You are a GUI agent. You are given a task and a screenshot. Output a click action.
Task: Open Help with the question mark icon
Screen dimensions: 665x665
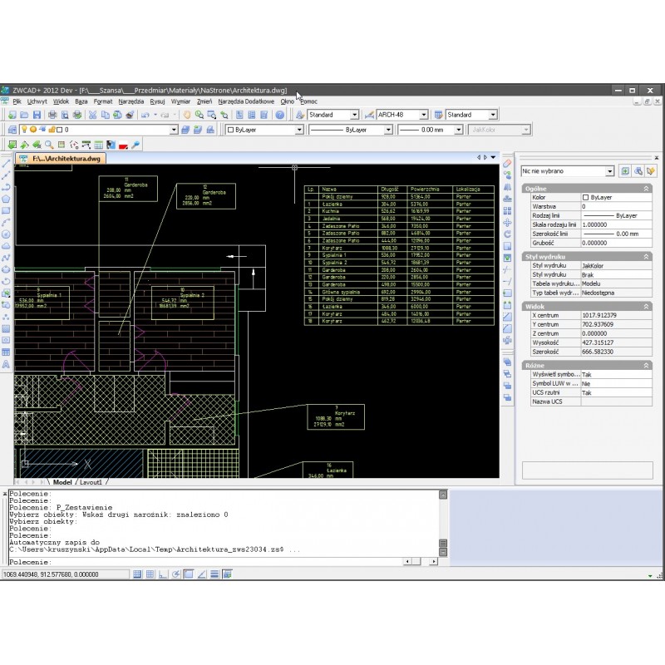coord(279,115)
